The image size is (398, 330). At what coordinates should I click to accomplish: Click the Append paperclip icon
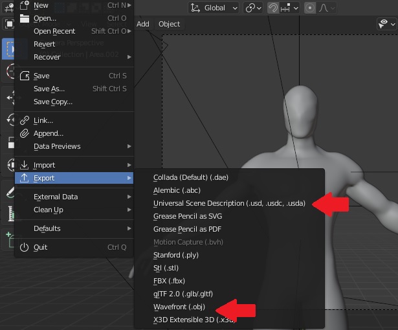[25, 133]
